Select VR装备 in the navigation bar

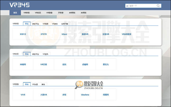49,13
